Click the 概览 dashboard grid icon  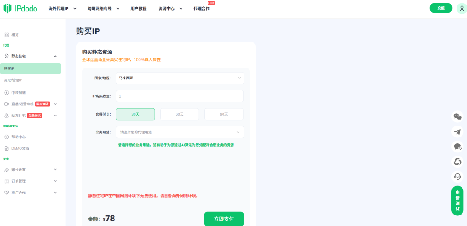click(x=6, y=35)
